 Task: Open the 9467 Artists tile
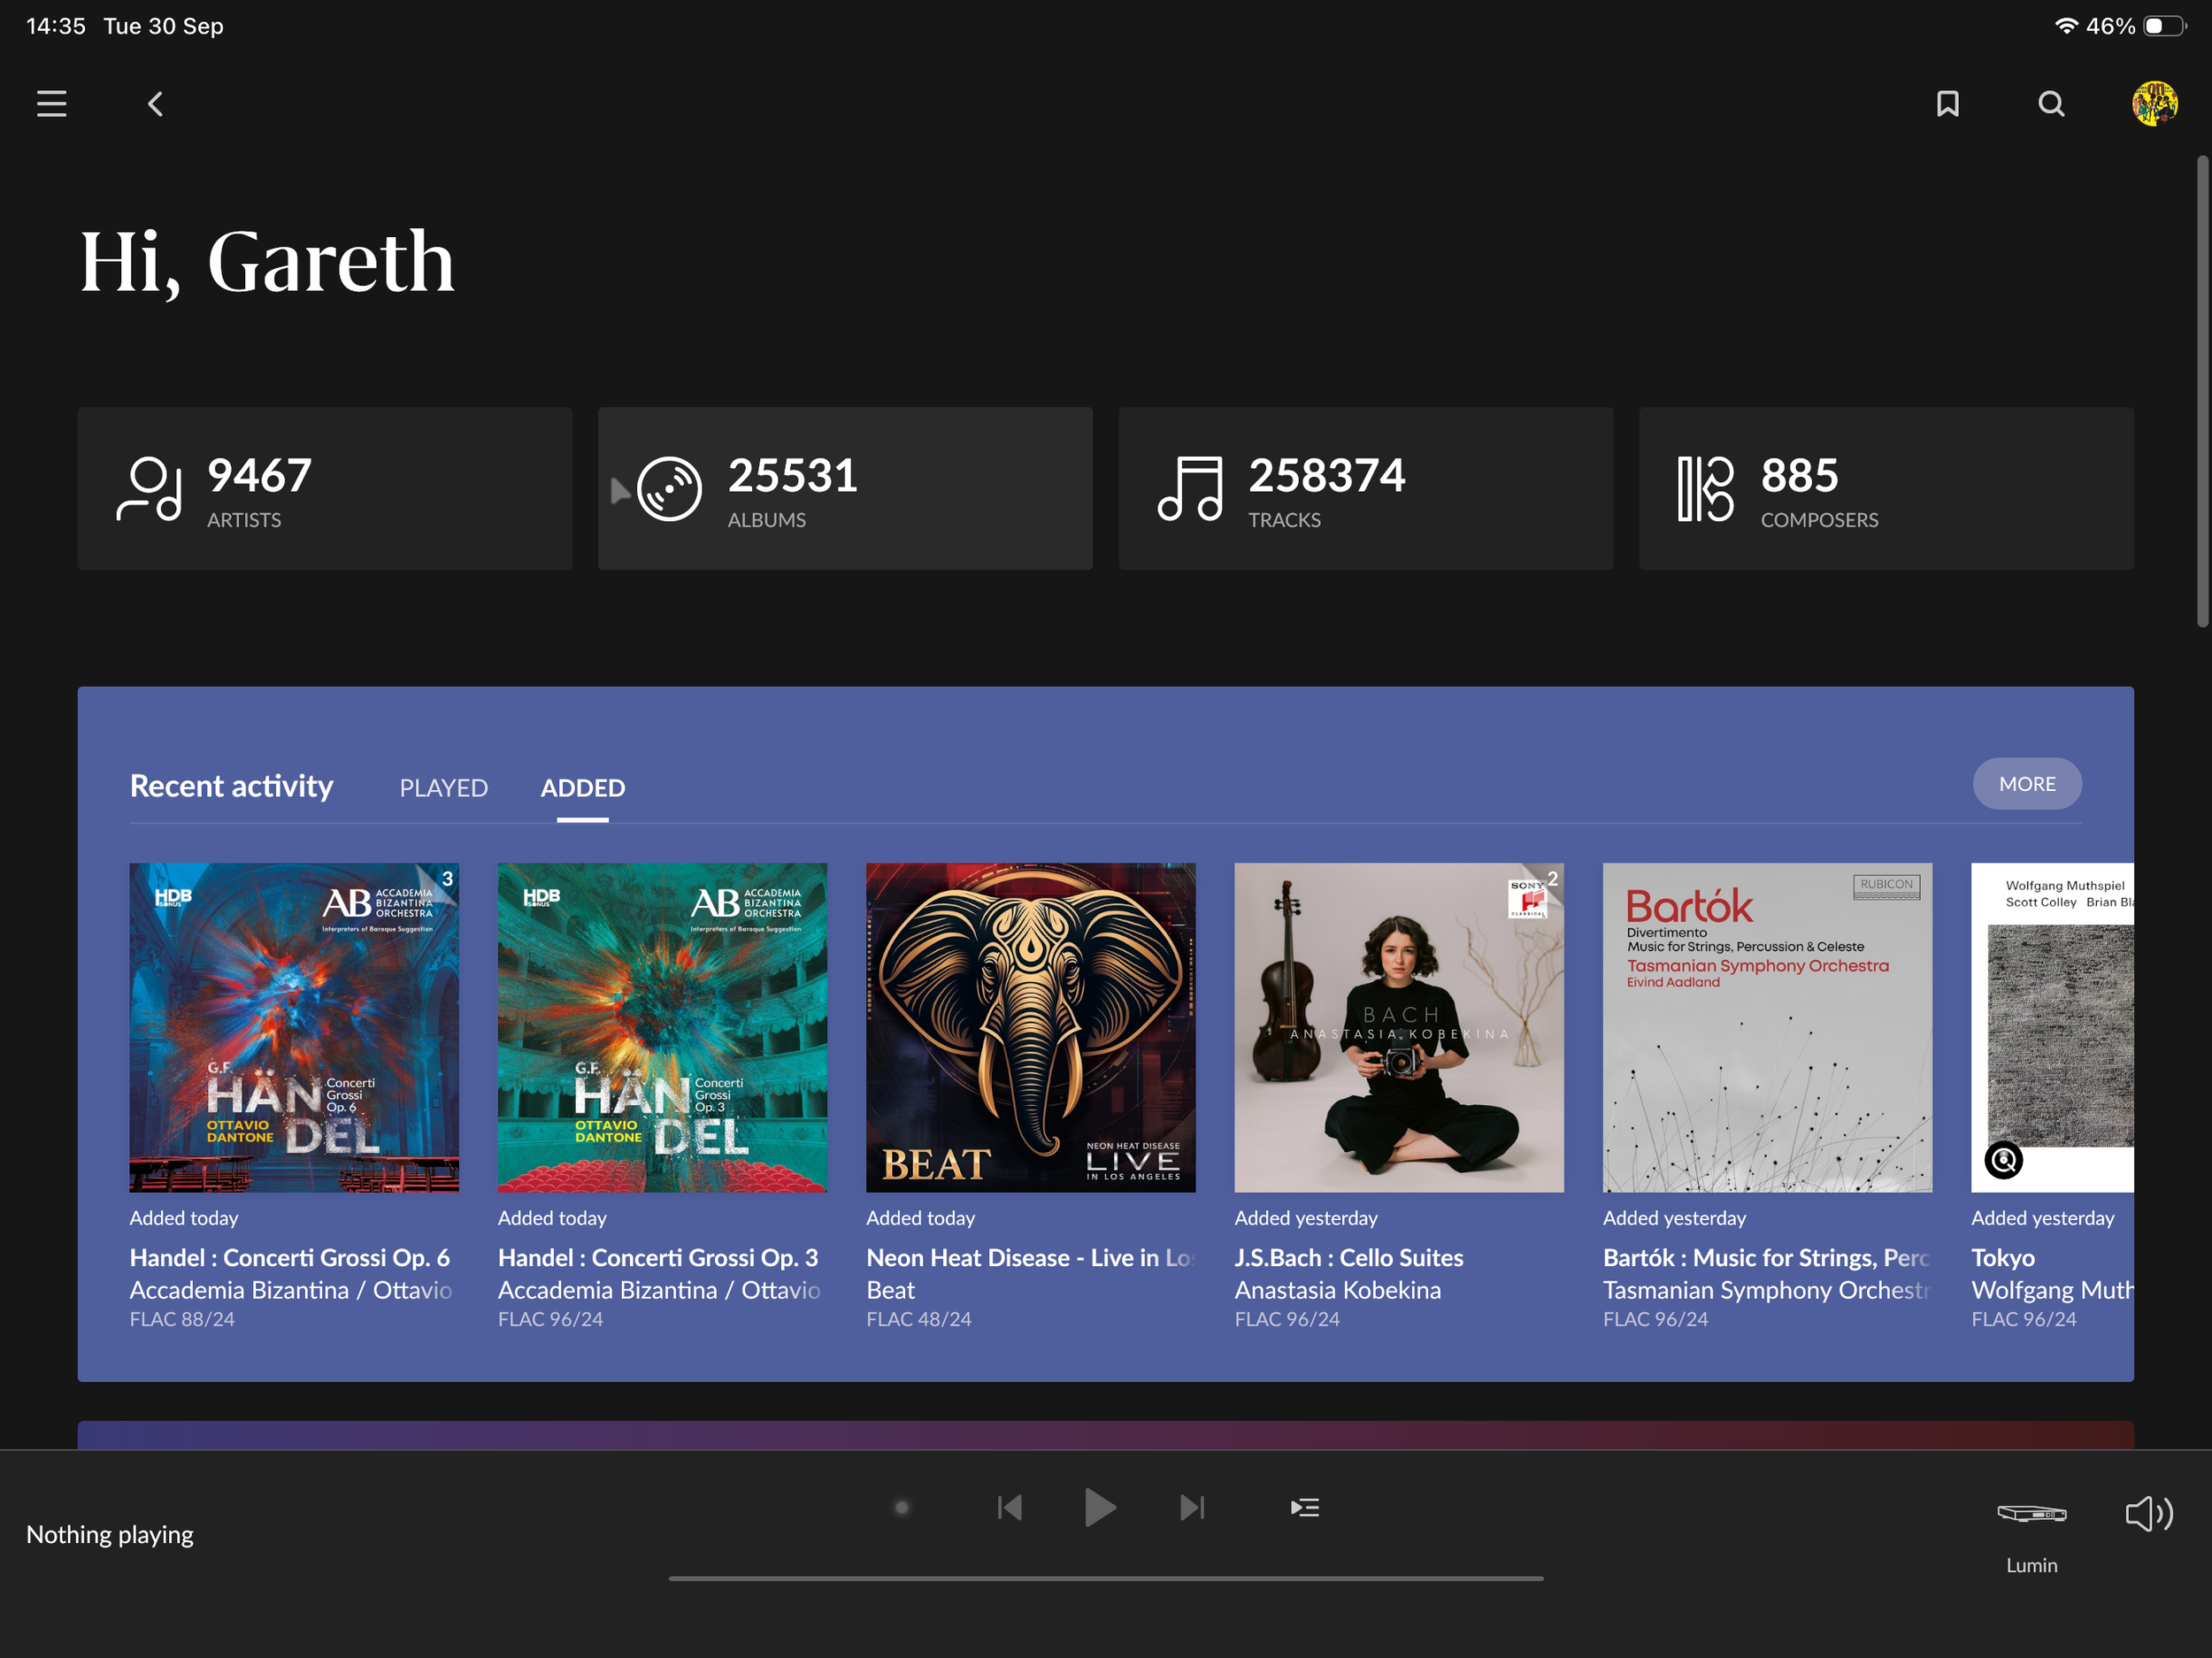tap(325, 488)
